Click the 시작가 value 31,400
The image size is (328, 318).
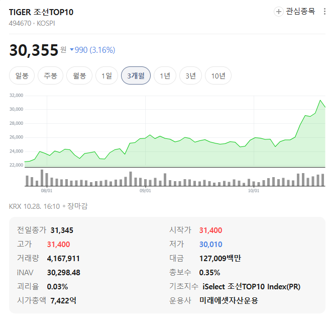pos(210,230)
